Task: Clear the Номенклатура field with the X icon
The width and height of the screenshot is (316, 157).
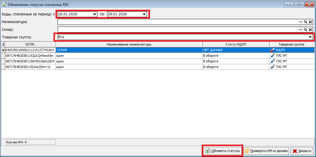Action: click(x=310, y=22)
